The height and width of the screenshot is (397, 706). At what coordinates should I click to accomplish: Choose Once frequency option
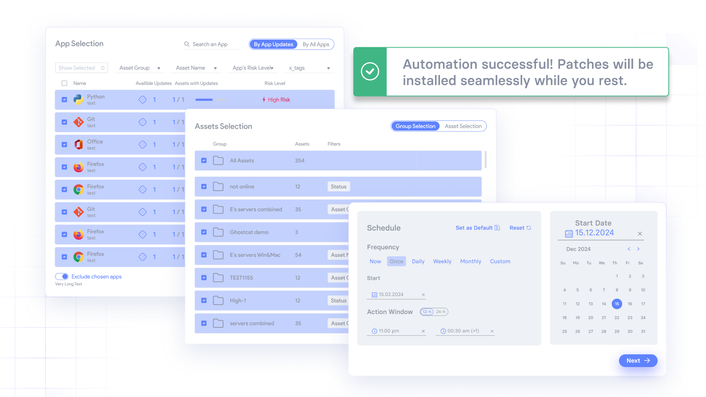coord(396,262)
